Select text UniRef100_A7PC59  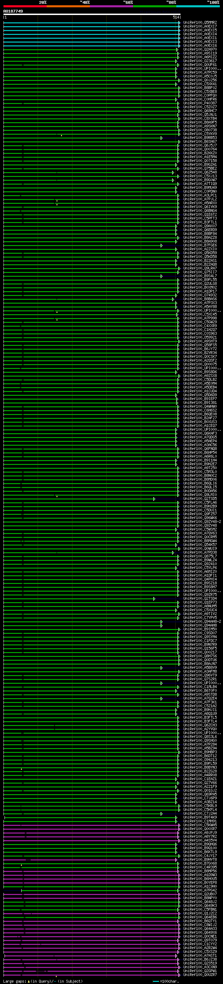[200, 73]
